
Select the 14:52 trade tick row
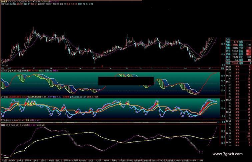click(239, 100)
